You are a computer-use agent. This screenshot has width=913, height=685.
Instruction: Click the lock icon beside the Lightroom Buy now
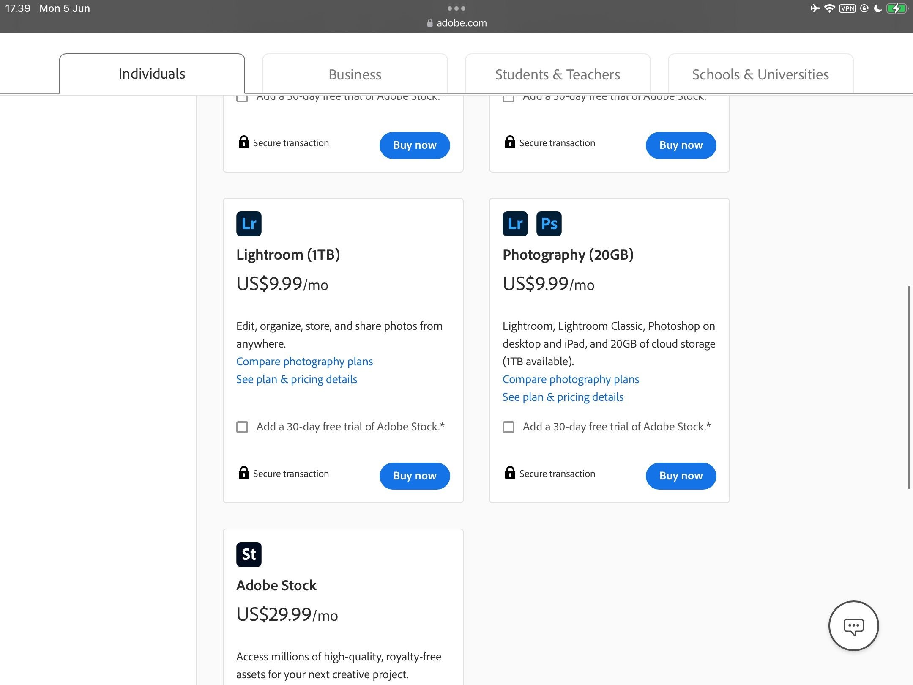coord(243,473)
